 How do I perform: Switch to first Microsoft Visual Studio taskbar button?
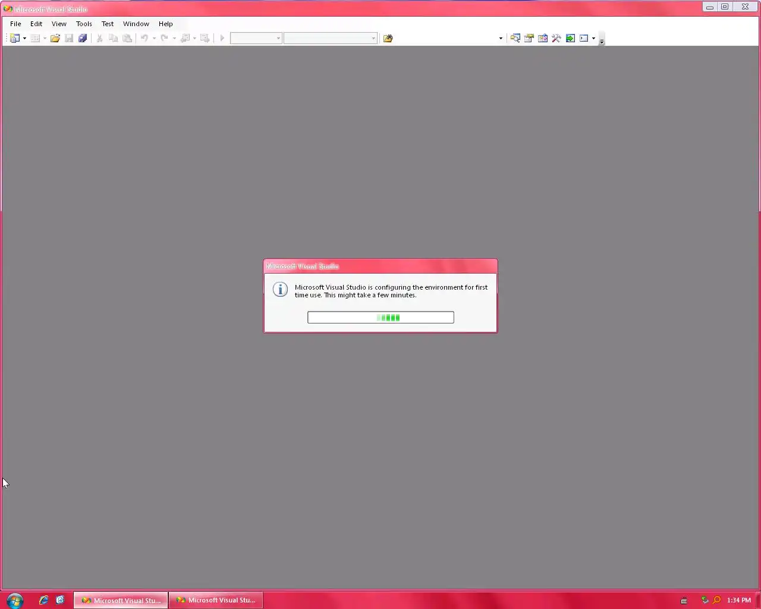point(121,600)
